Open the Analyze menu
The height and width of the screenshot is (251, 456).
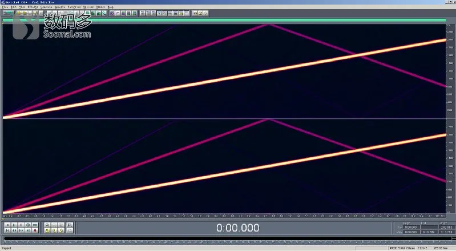[x=60, y=7]
